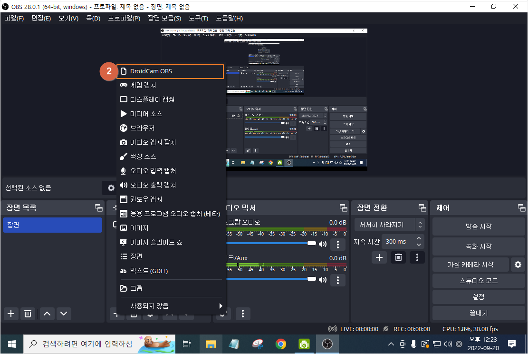Screen dimensions: 528x354
Task: Open the 편집(E) menu
Action: click(x=41, y=18)
